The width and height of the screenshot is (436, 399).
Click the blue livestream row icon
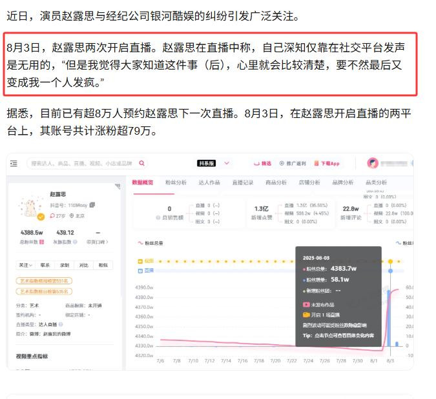[140, 271]
